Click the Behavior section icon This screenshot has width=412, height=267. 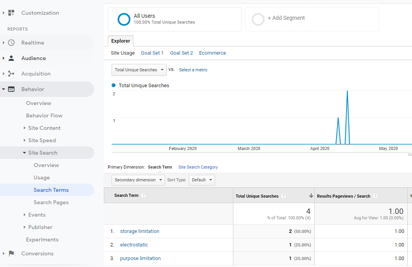[11, 89]
